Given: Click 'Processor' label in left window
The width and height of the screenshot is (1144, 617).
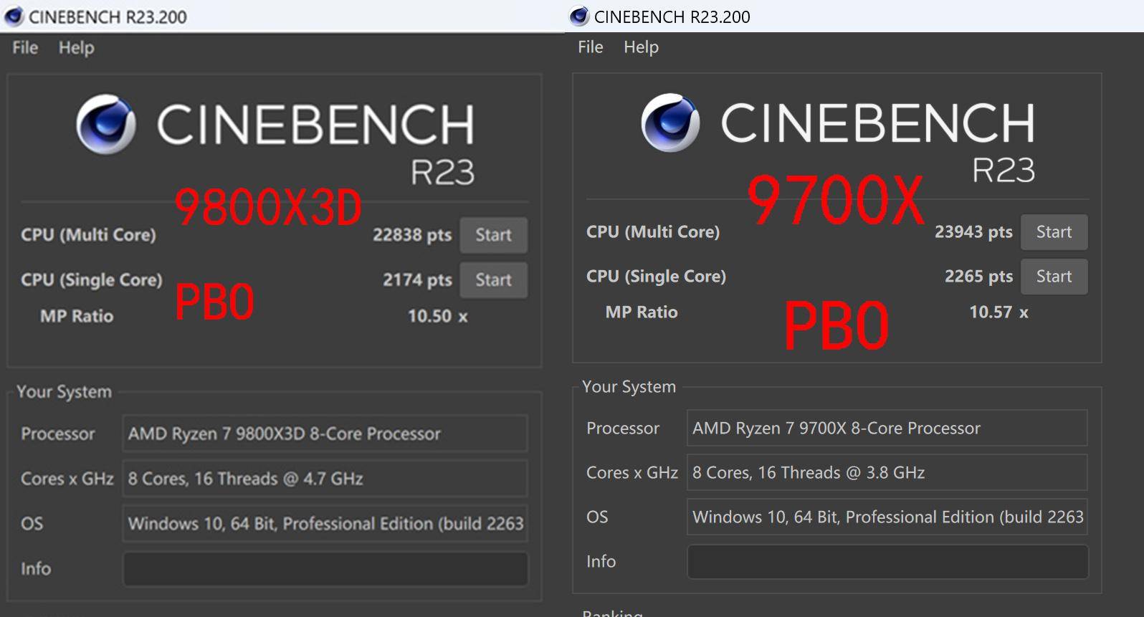Looking at the screenshot, I should pyautogui.click(x=57, y=434).
